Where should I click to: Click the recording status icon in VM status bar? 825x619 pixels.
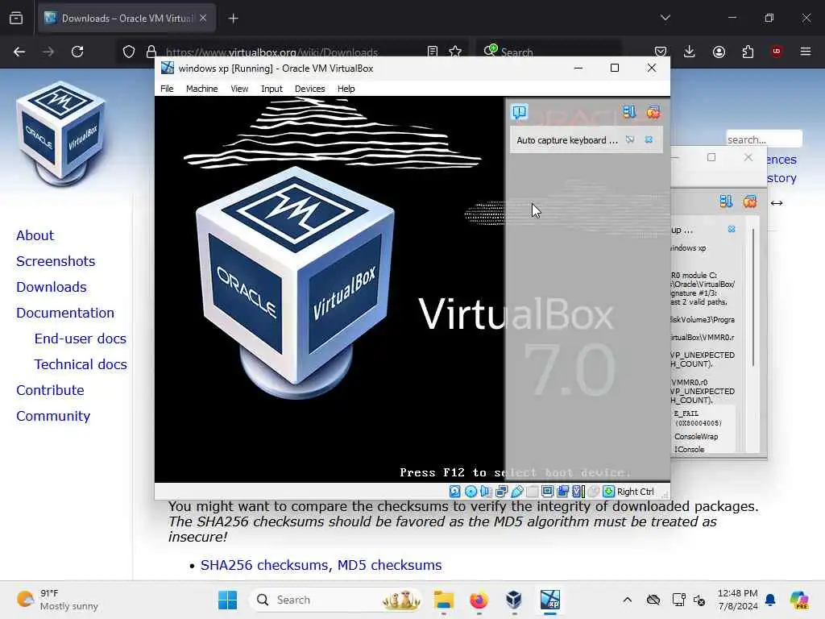[x=562, y=492]
